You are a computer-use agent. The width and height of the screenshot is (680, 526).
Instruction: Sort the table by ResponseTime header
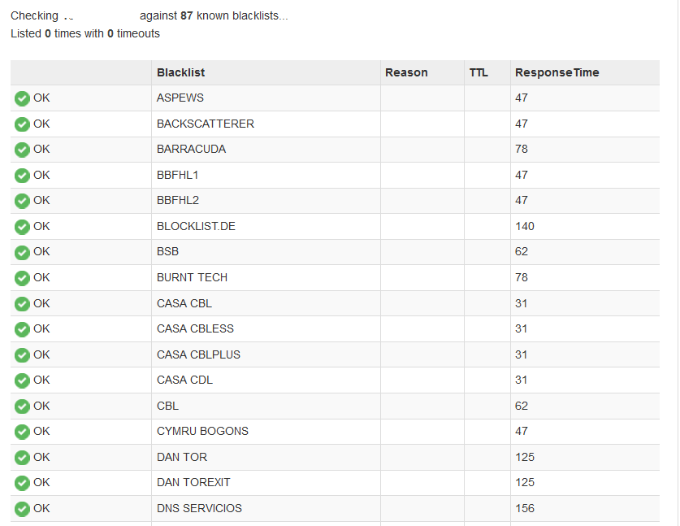(557, 72)
